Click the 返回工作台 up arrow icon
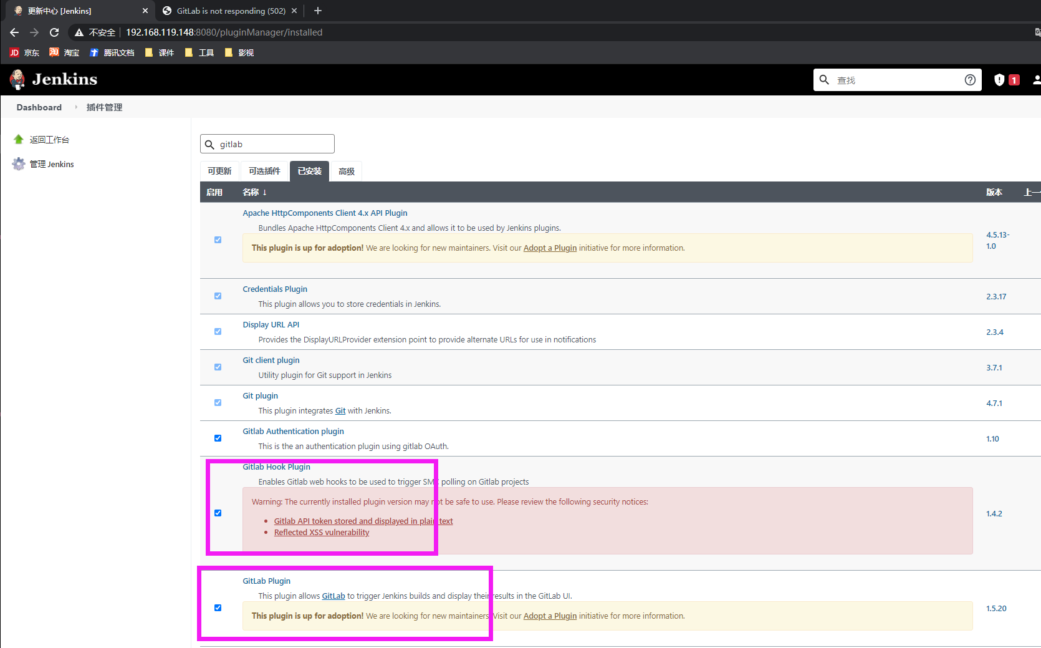1041x648 pixels. 19,140
